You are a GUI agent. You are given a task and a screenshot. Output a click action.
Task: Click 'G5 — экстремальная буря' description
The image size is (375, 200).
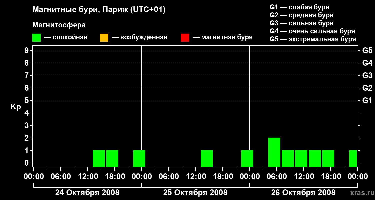pos(313,39)
